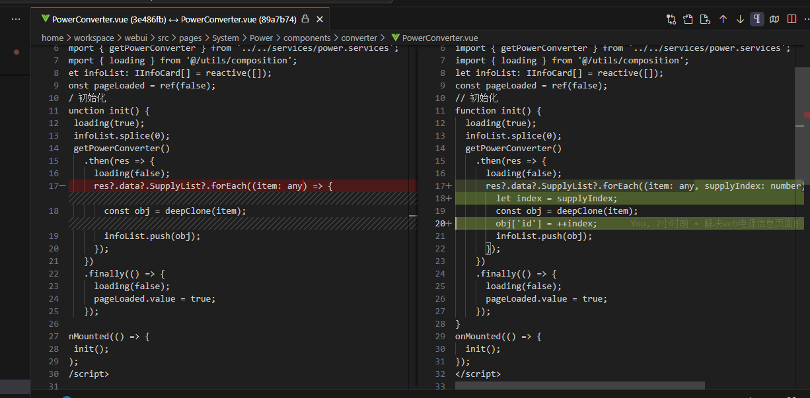810x398 pixels.
Task: Click the Vue icon in the breadcrumb
Action: (x=396, y=38)
